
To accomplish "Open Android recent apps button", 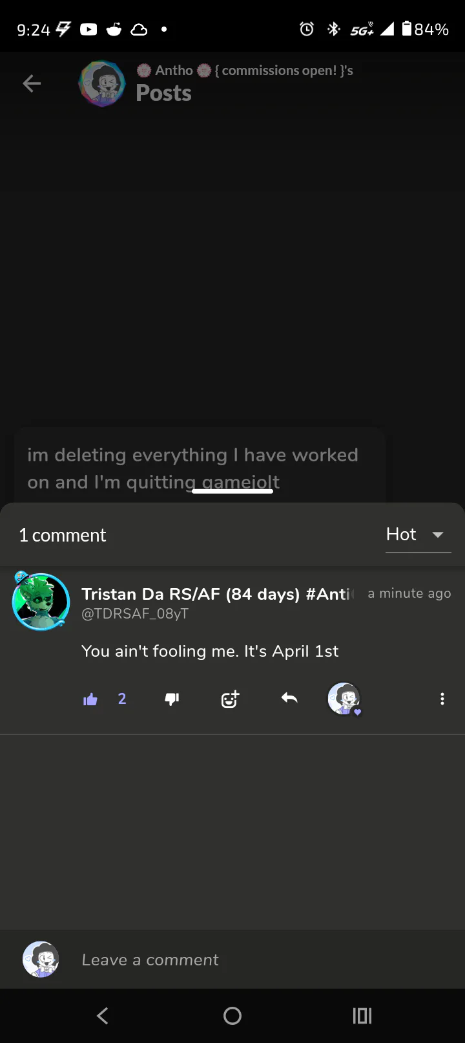I will tap(362, 1016).
